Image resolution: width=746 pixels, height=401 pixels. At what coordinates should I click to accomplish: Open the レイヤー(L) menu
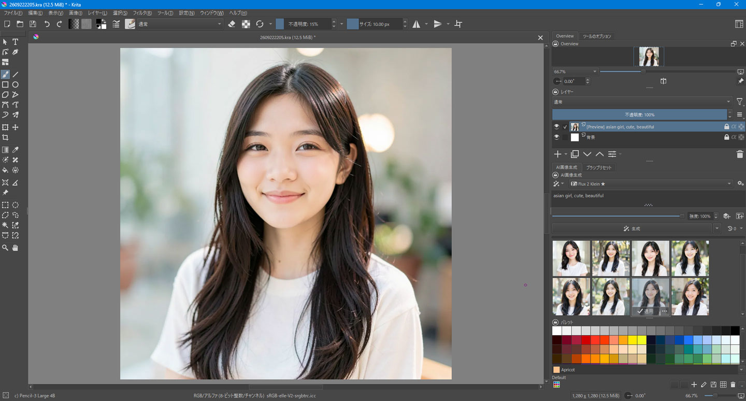pyautogui.click(x=97, y=13)
